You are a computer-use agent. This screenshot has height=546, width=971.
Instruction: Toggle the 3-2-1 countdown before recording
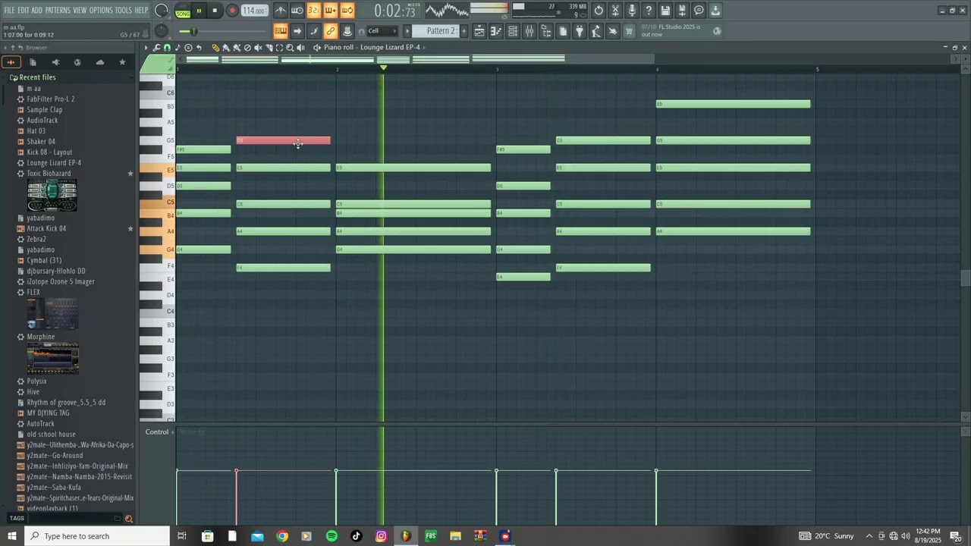[313, 11]
